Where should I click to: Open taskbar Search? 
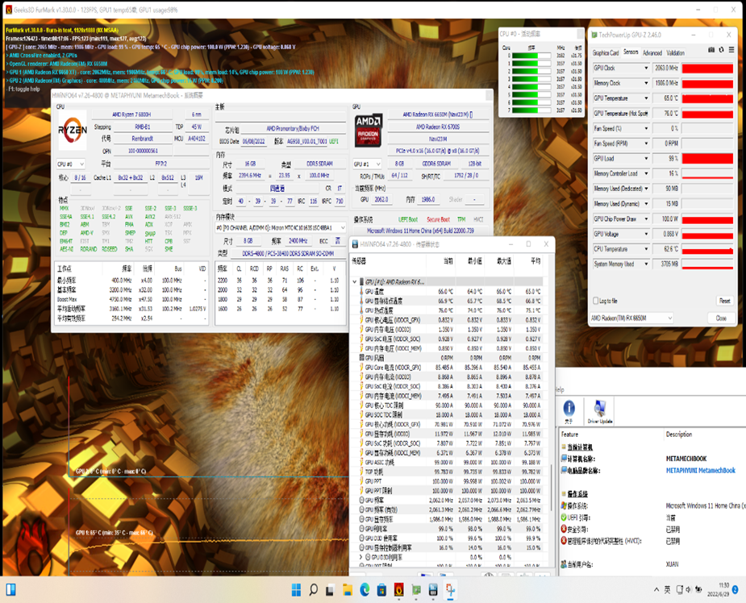pos(313,590)
